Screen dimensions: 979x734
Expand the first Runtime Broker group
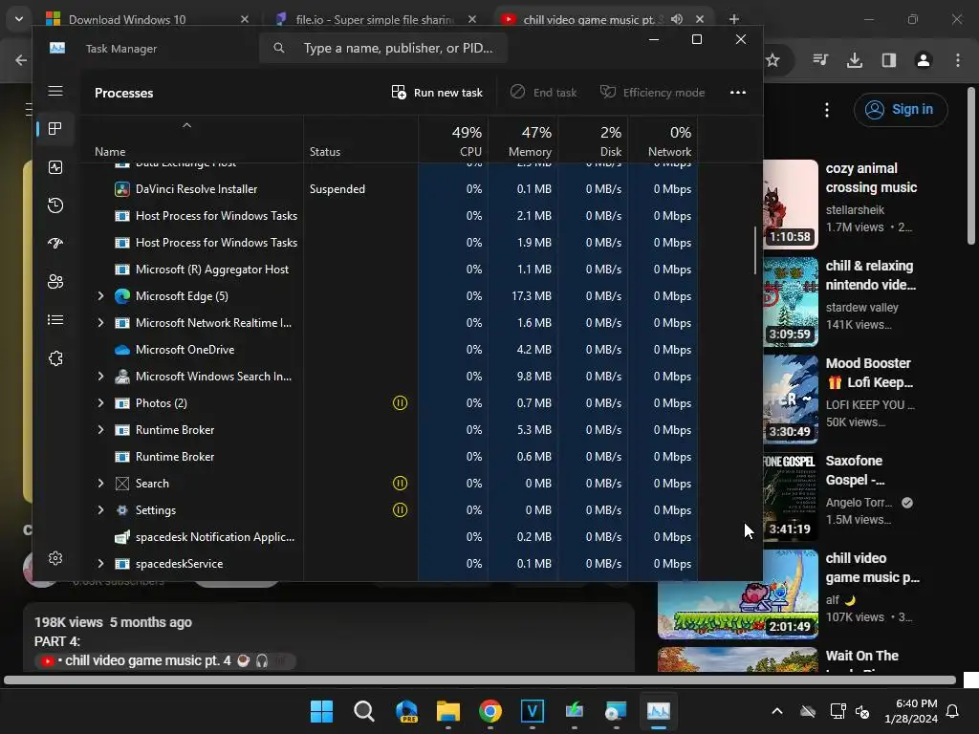pos(100,430)
